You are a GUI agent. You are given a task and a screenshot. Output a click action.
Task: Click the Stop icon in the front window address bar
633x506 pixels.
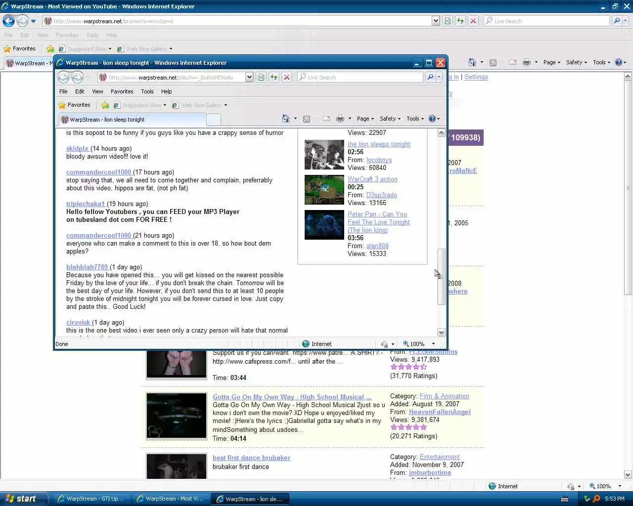pos(287,78)
